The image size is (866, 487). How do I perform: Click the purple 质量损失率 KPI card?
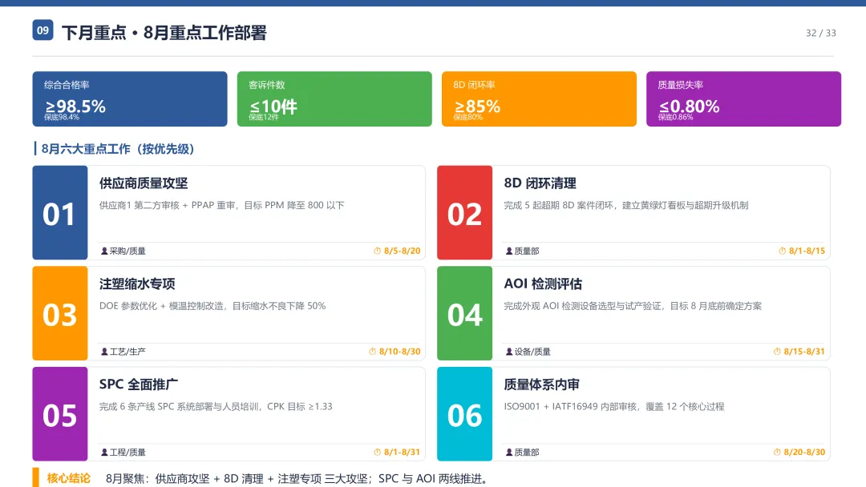point(743,99)
